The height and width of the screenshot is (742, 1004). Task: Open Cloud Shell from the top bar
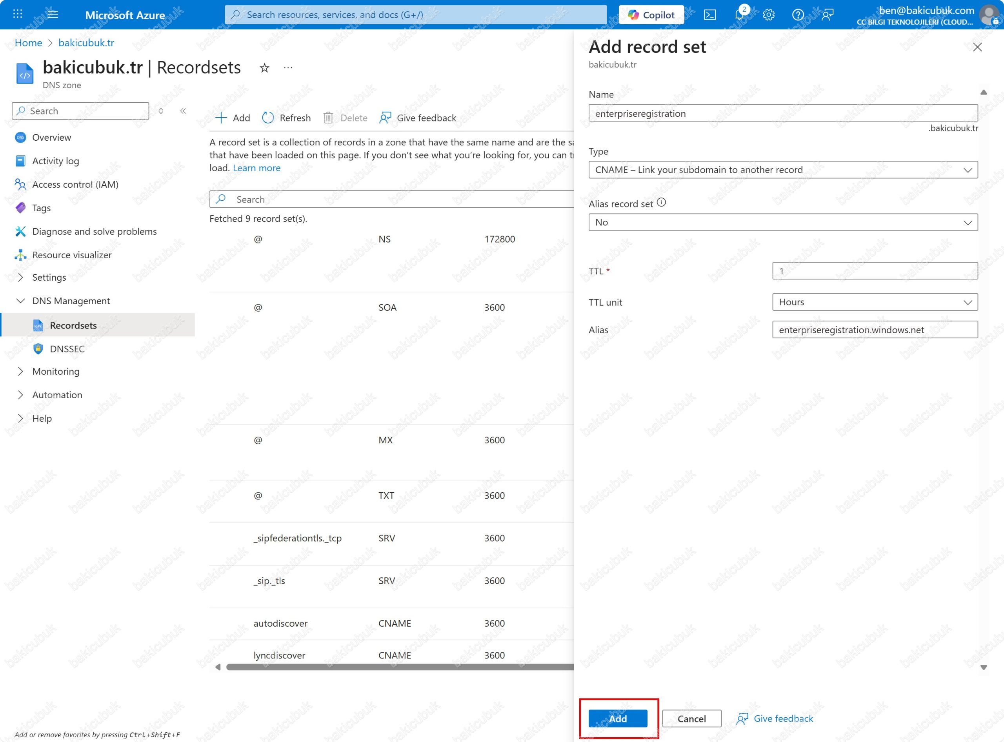coord(709,15)
